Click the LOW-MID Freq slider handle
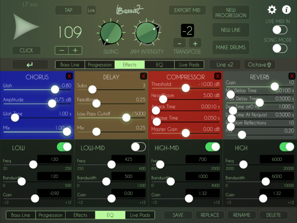This screenshot has width=297, height=223. point(111,165)
